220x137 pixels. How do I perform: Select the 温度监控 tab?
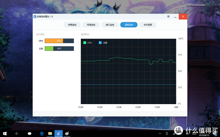click(129, 25)
